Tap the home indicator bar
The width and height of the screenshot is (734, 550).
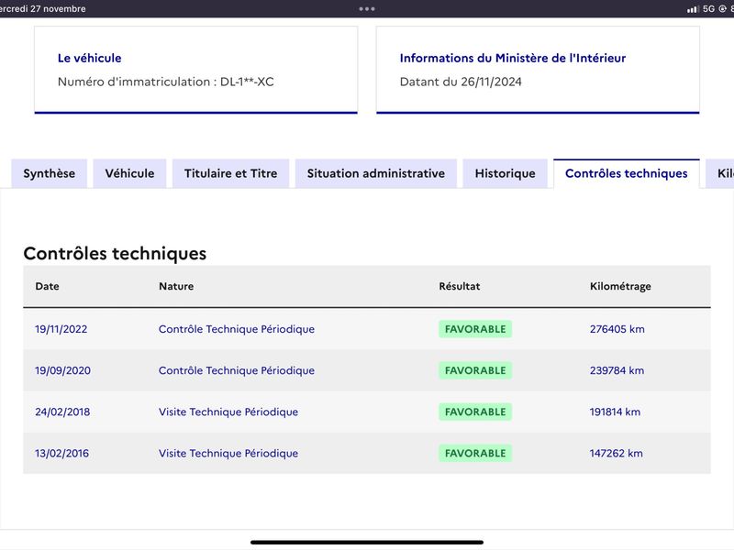366,543
